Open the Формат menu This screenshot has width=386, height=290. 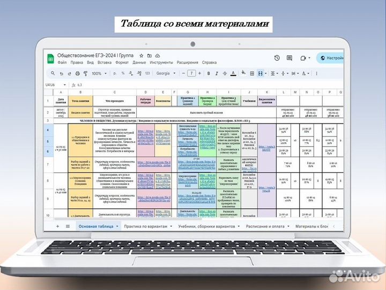(122, 62)
